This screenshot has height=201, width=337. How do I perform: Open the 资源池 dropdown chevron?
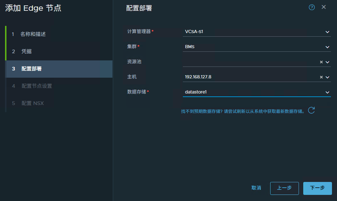point(327,62)
